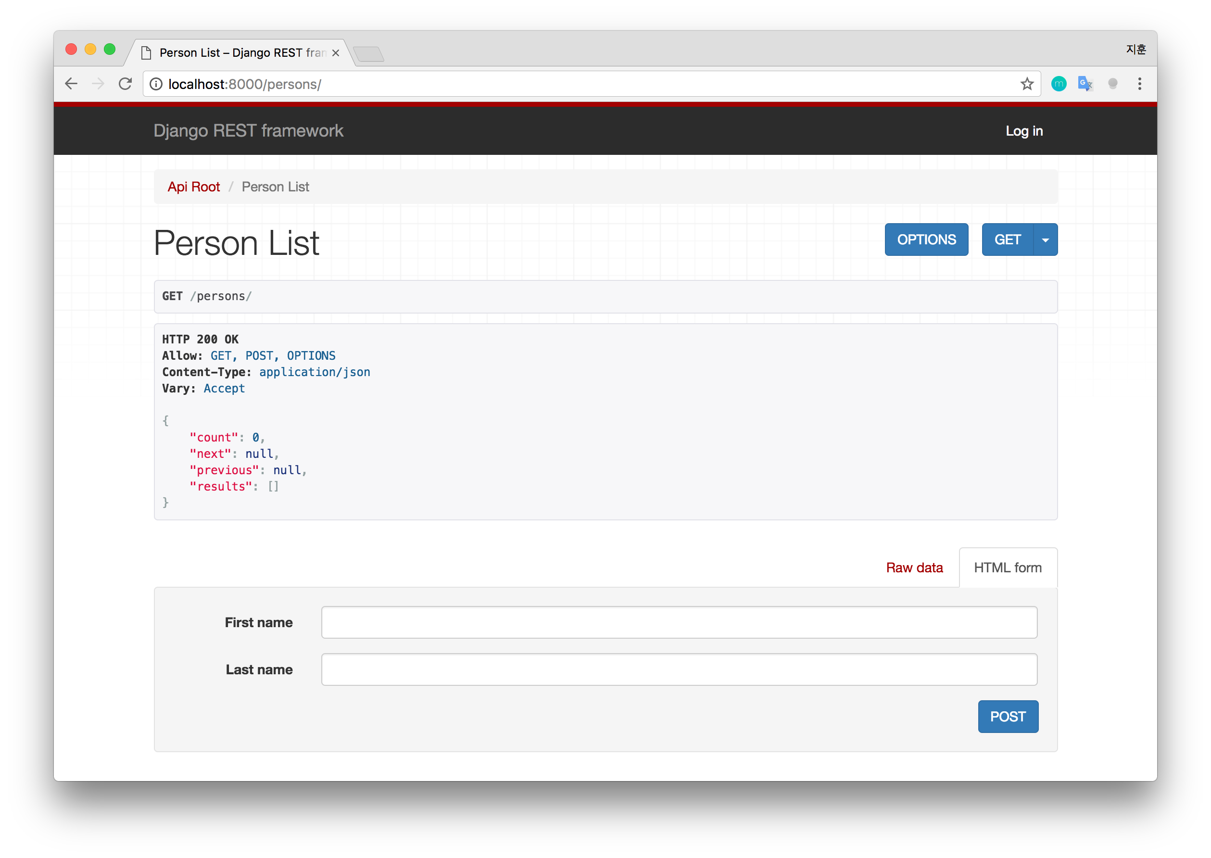
Task: Bookmark this page with the star icon
Action: tap(1027, 84)
